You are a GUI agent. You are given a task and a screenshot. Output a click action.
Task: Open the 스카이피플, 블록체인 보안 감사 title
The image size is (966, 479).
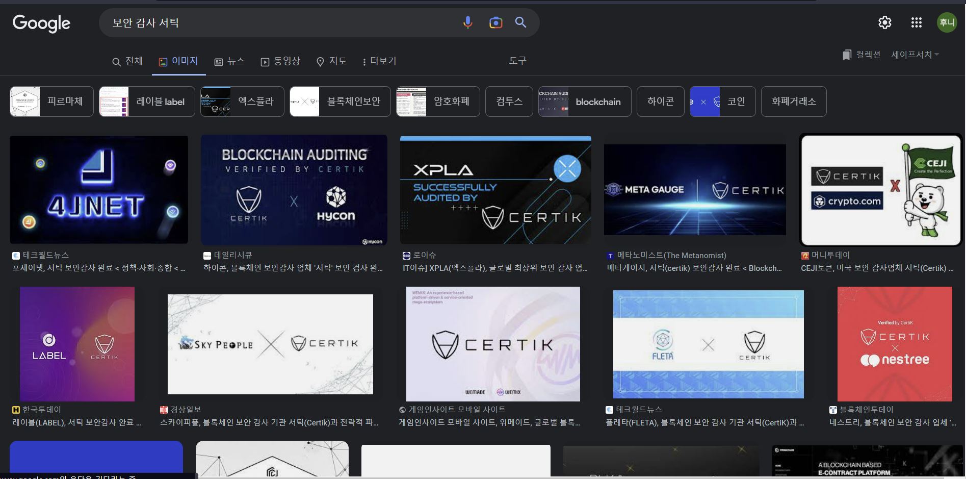(x=269, y=422)
